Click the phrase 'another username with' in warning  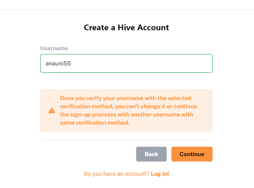pyautogui.click(x=162, y=114)
